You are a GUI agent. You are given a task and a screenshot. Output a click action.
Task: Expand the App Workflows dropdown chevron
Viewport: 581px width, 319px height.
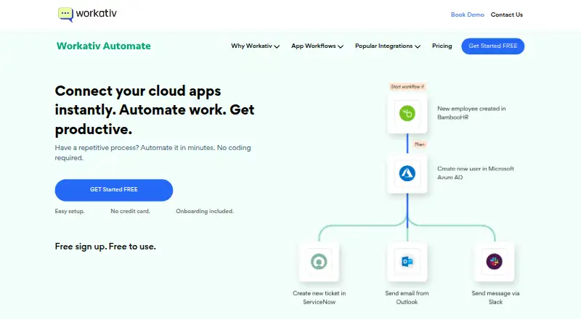[x=341, y=46]
